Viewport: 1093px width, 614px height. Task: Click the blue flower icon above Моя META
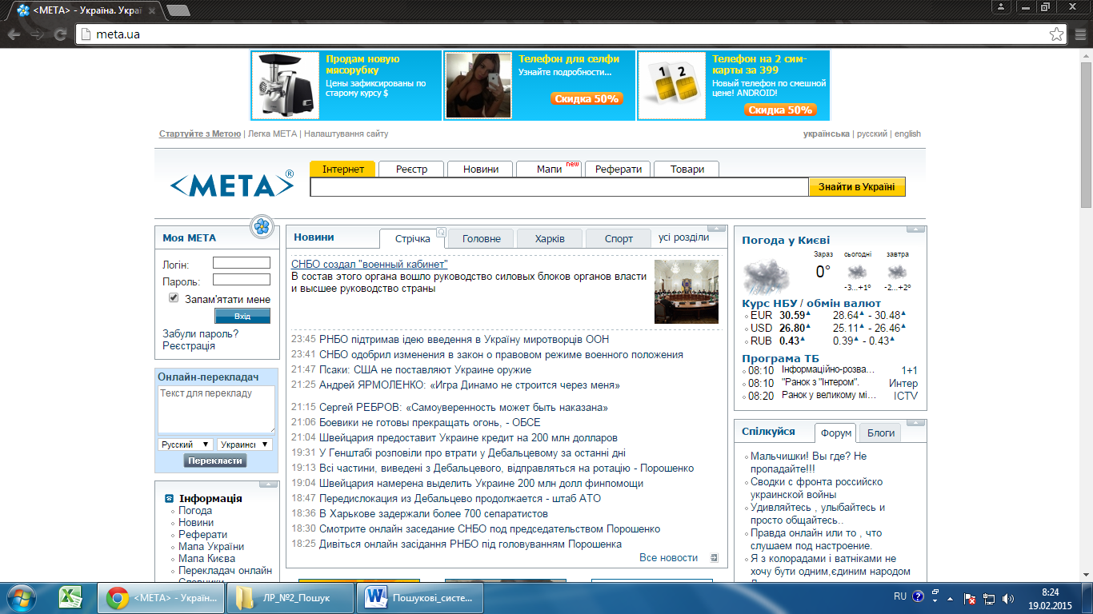coord(262,227)
